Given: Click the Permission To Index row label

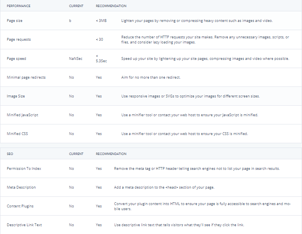Looking at the screenshot, I should coord(24,169).
